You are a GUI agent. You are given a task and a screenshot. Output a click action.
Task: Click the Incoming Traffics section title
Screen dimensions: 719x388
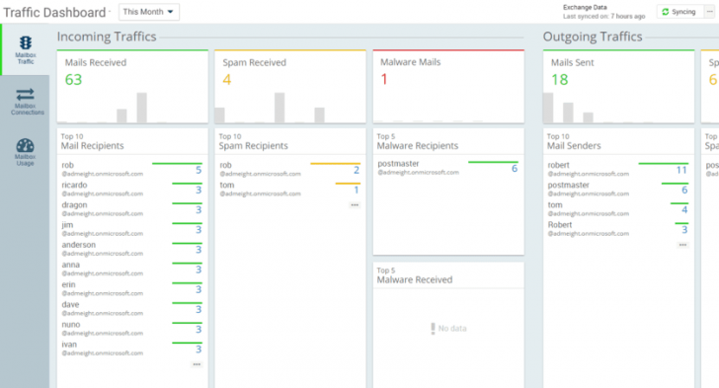click(107, 37)
